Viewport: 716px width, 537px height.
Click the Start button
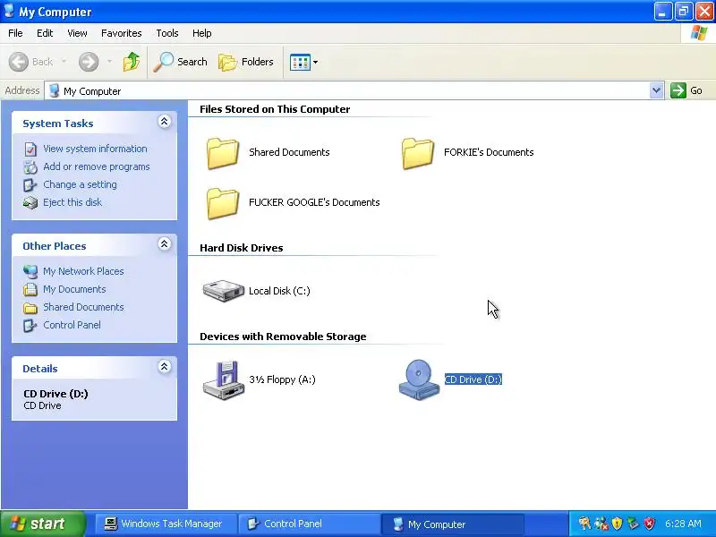pos(42,524)
